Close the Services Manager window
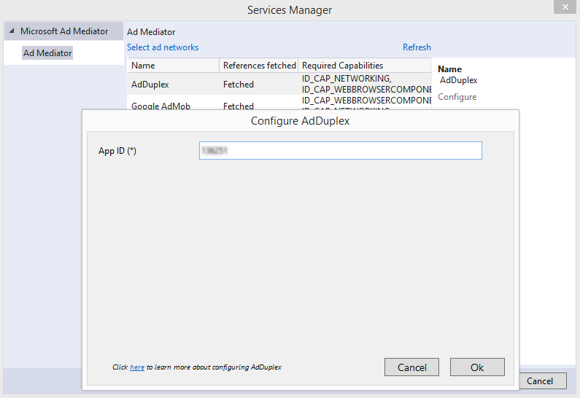 click(565, 7)
